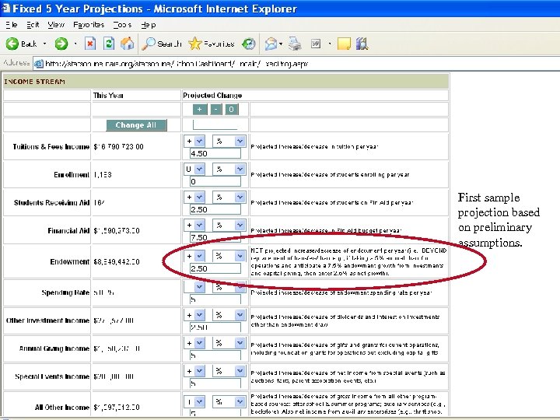
Task: Open Back button history dropdown arrow
Action: tap(44, 44)
